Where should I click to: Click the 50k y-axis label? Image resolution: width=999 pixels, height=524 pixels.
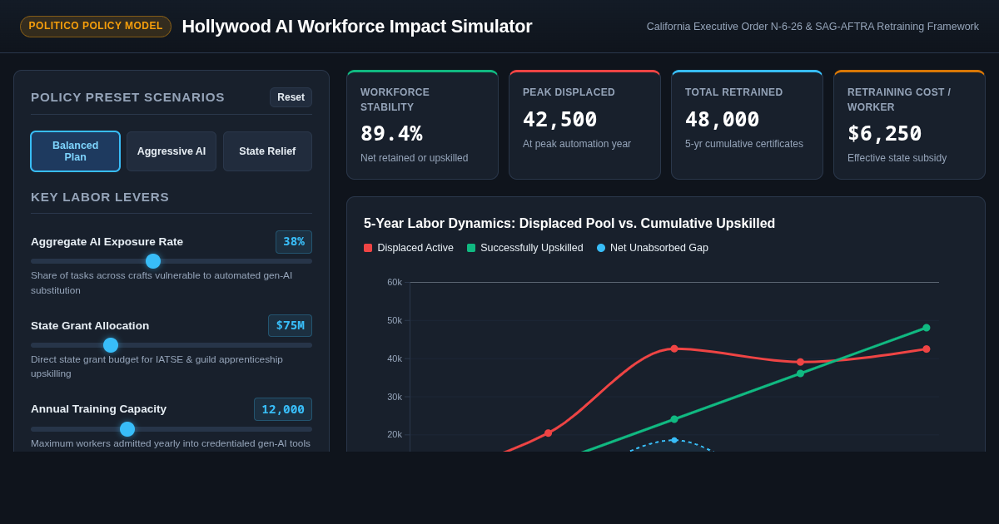coord(395,320)
